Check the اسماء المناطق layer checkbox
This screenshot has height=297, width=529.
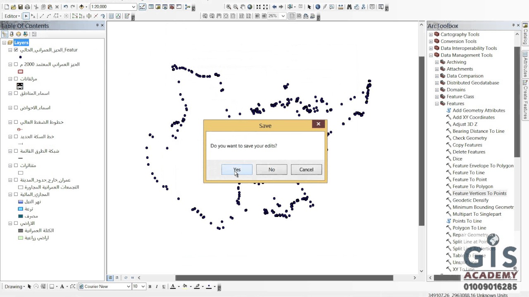point(16,93)
